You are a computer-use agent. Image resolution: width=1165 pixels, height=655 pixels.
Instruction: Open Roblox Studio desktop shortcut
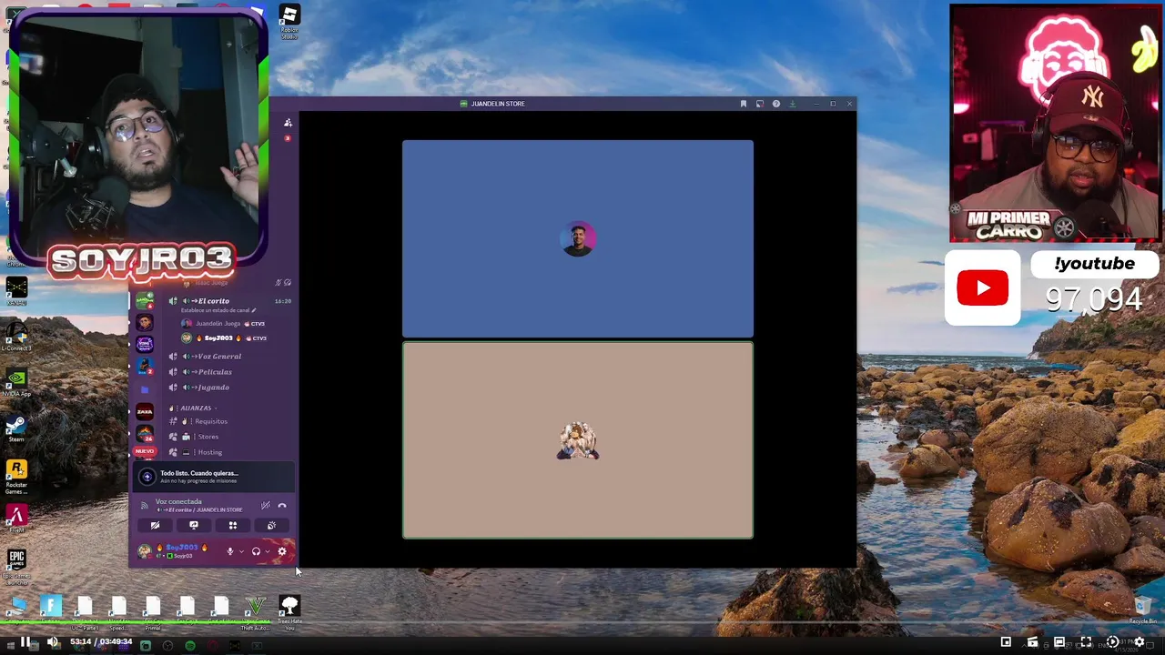coord(289,23)
